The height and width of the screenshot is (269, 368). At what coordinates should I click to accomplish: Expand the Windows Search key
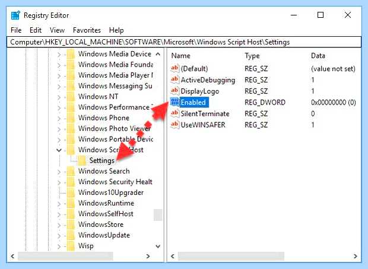(x=59, y=172)
